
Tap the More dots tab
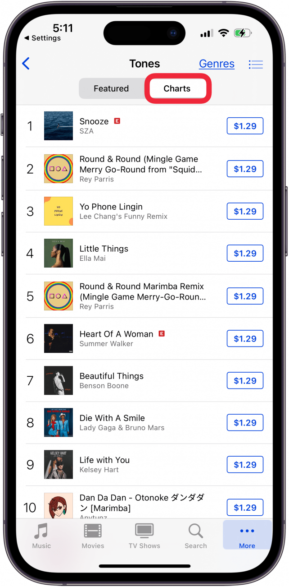coord(247,536)
